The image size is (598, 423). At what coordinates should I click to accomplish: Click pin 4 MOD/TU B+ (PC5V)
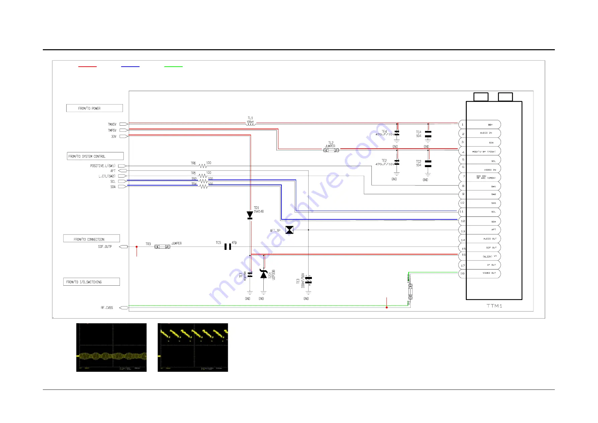point(480,151)
